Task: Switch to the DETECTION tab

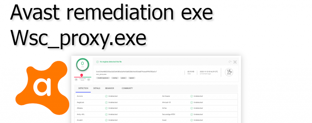Action: click(83, 88)
